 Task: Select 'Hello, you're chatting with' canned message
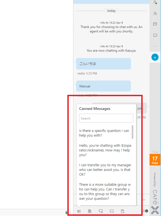tap(105, 150)
